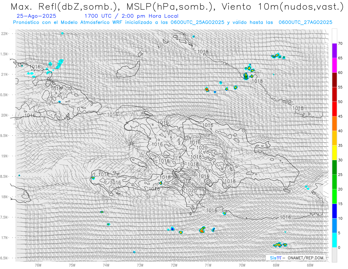Click the color bar label "55"
Screen dimensions: 348x269
click(x=340, y=87)
